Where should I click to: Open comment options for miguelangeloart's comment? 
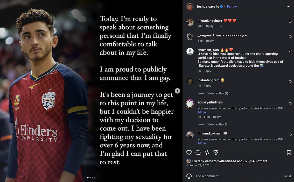220,26
